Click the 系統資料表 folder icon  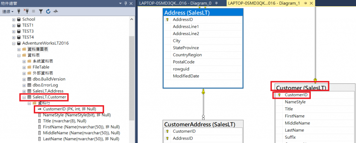click(29, 61)
